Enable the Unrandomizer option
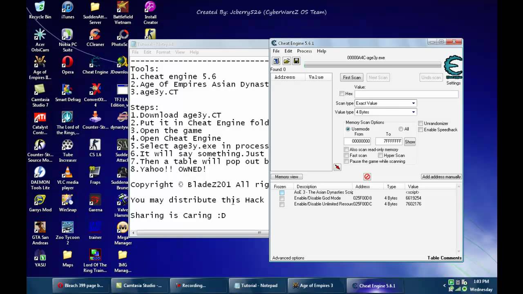The width and height of the screenshot is (523, 294). coord(420,123)
